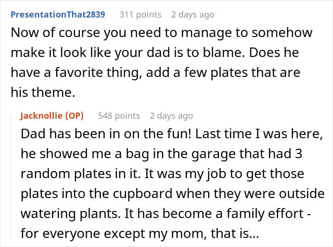Click the text 'his theme.'

43,93
